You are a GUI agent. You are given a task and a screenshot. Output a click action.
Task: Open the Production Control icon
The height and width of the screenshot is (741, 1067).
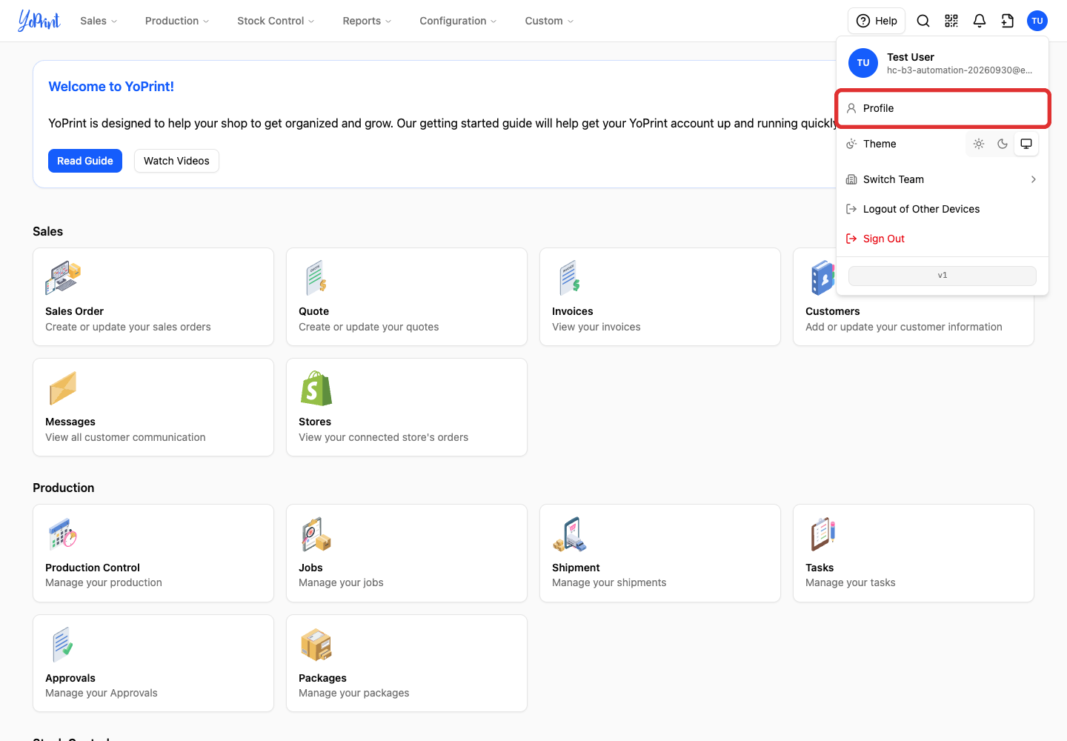(x=63, y=534)
